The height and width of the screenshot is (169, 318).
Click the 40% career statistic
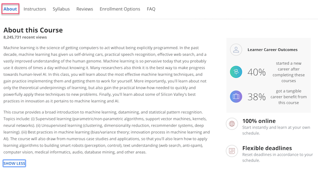coord(257,72)
